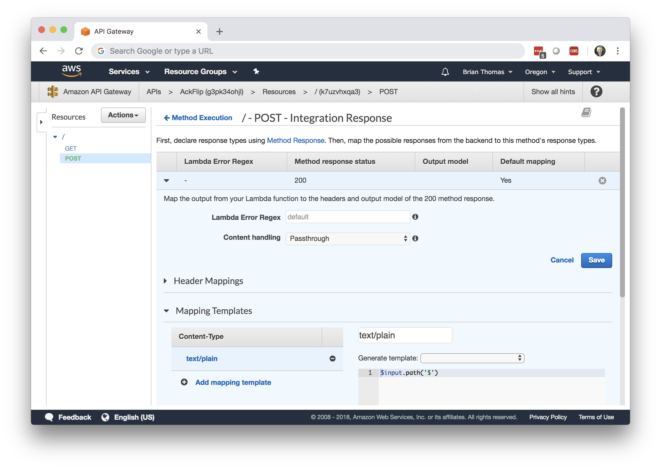This screenshot has width=661, height=469.
Task: Click the pin shortcut icon in AWS navbar
Action: click(256, 72)
